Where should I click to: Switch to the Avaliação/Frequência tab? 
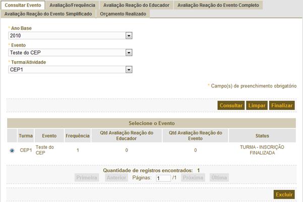72,5
